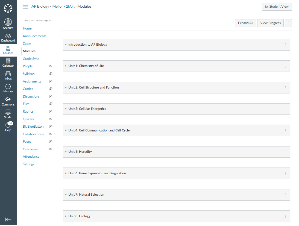
Task: Open options menu for Unit 3: Cellular Energetics
Action: [x=285, y=109]
